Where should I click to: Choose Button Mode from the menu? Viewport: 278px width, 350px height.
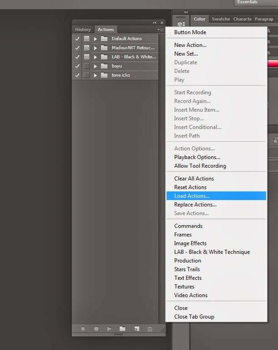pyautogui.click(x=216, y=32)
